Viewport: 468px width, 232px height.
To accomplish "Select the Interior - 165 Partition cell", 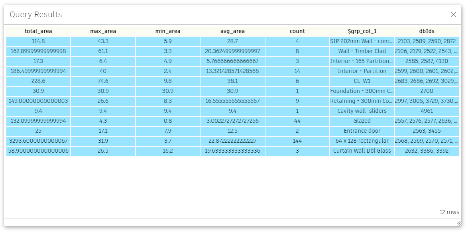I will point(362,61).
